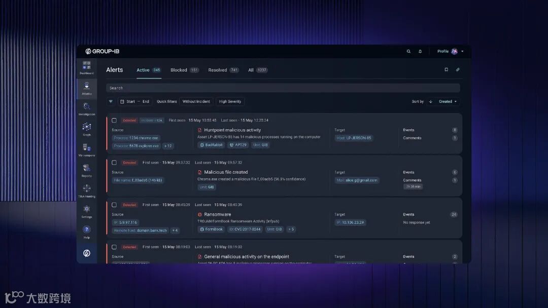Click the Events count 24 badge
This screenshot has width=548, height=308.
(x=454, y=214)
